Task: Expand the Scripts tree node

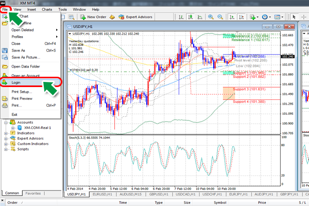Action: tap(6, 149)
